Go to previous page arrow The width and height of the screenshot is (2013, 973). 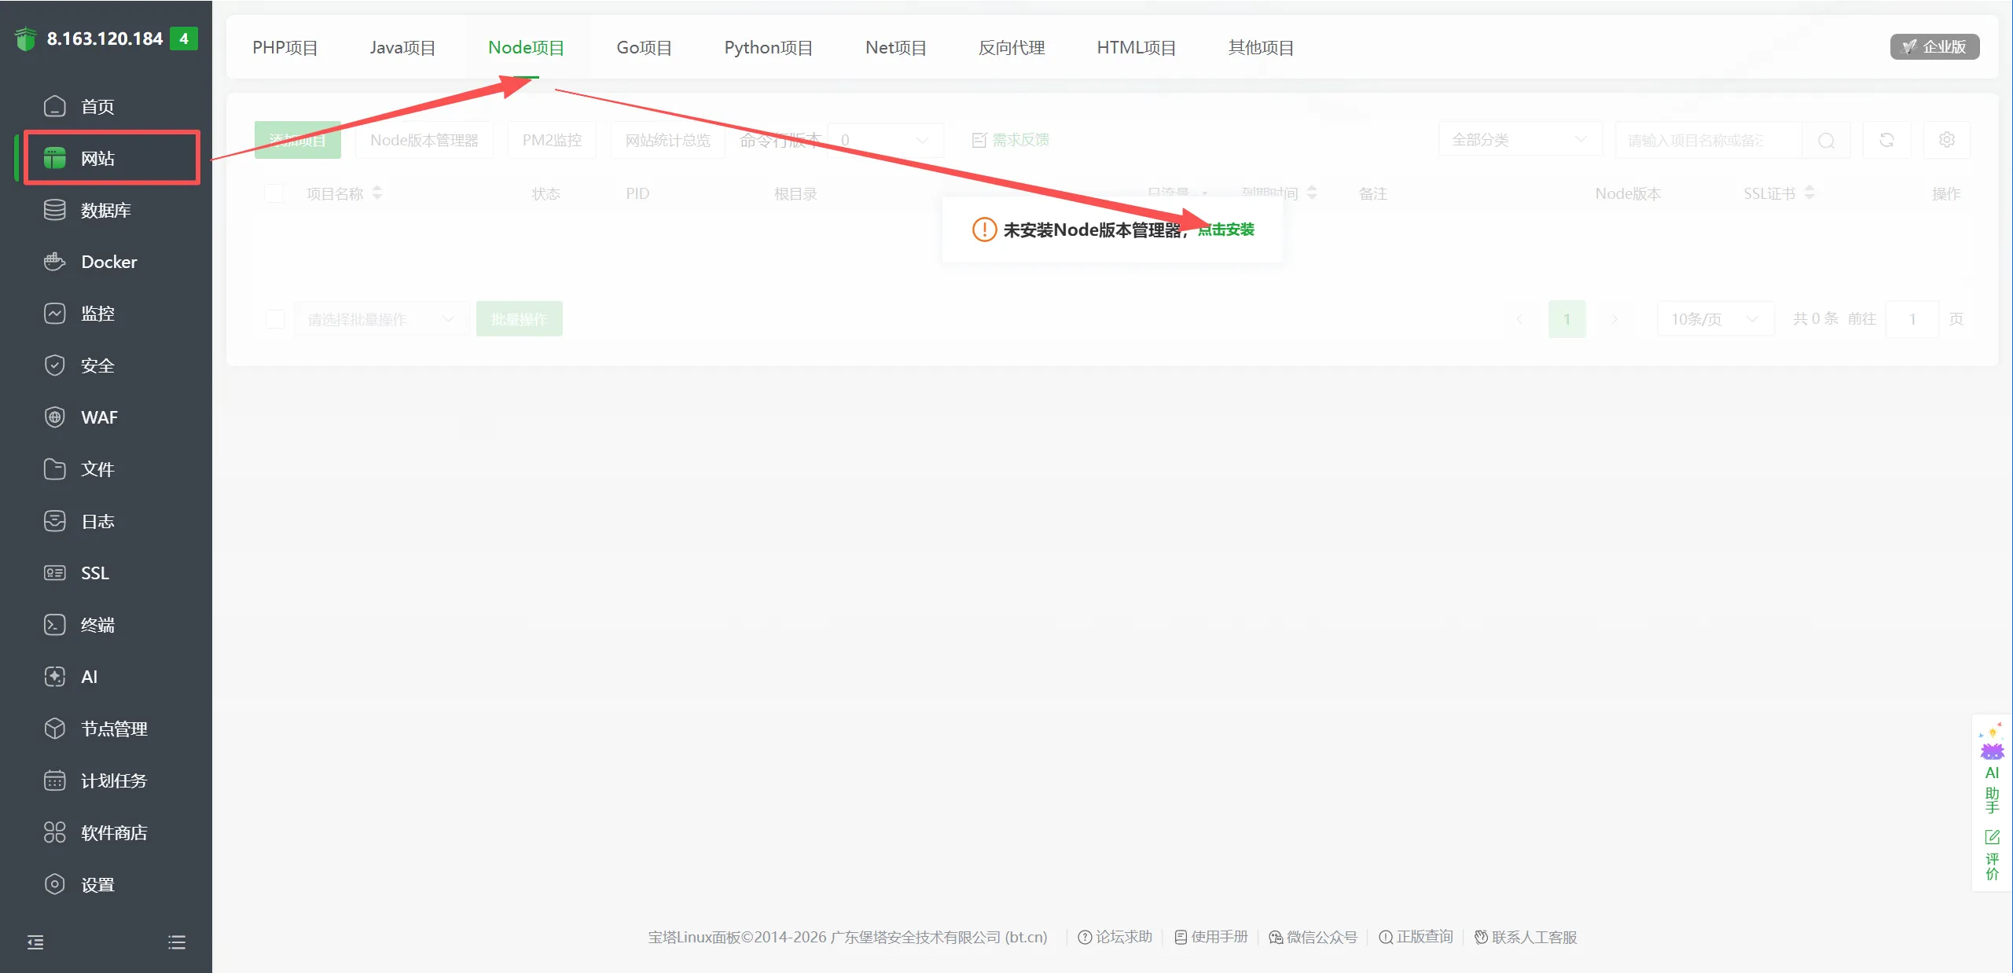coord(1519,319)
